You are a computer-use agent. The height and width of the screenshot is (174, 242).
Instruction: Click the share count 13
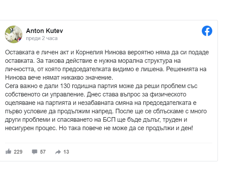click(66, 152)
